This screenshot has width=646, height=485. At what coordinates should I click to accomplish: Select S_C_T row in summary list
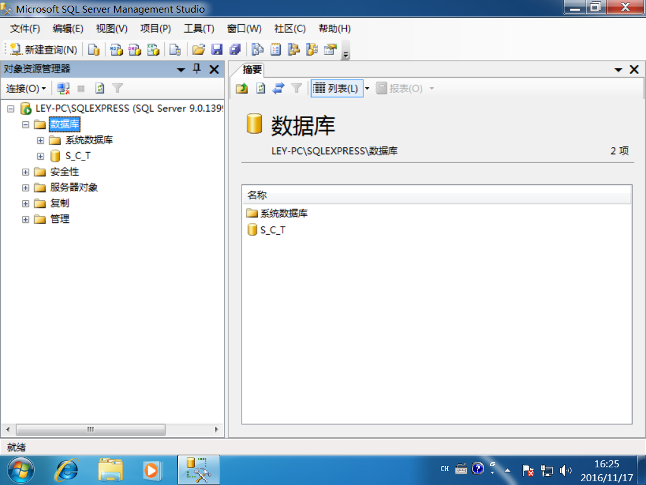pyautogui.click(x=267, y=230)
